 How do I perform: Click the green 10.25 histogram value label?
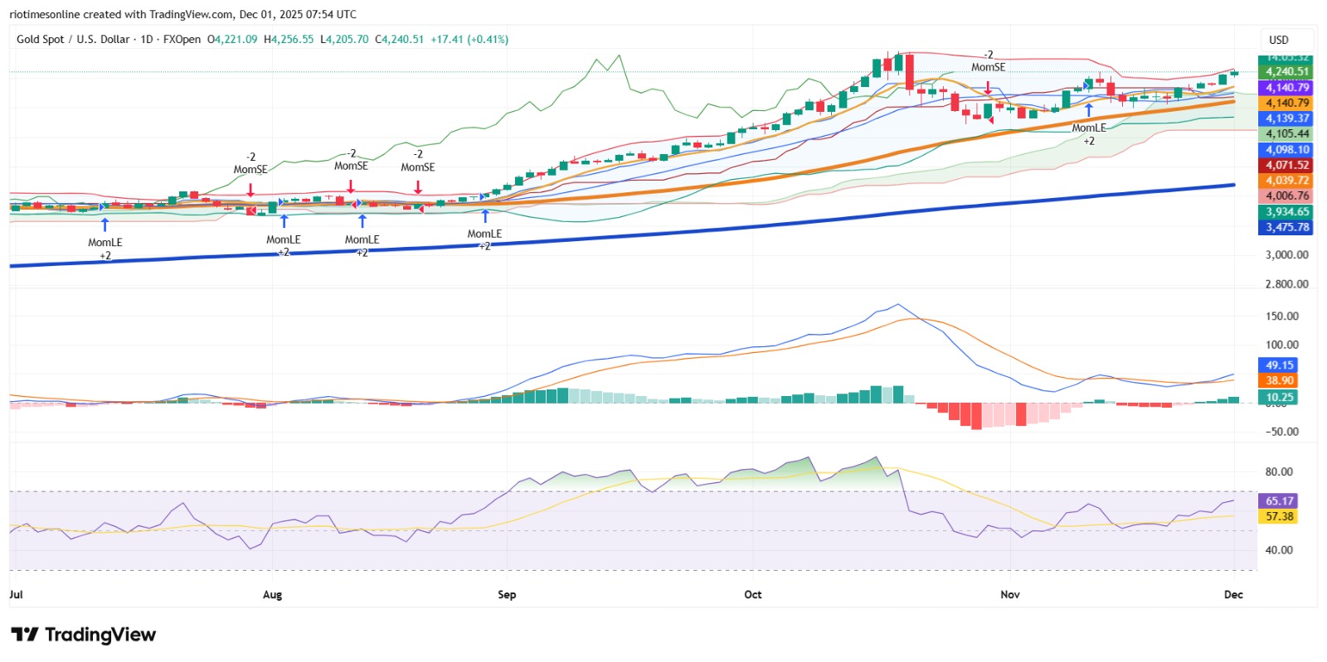[x=1279, y=398]
